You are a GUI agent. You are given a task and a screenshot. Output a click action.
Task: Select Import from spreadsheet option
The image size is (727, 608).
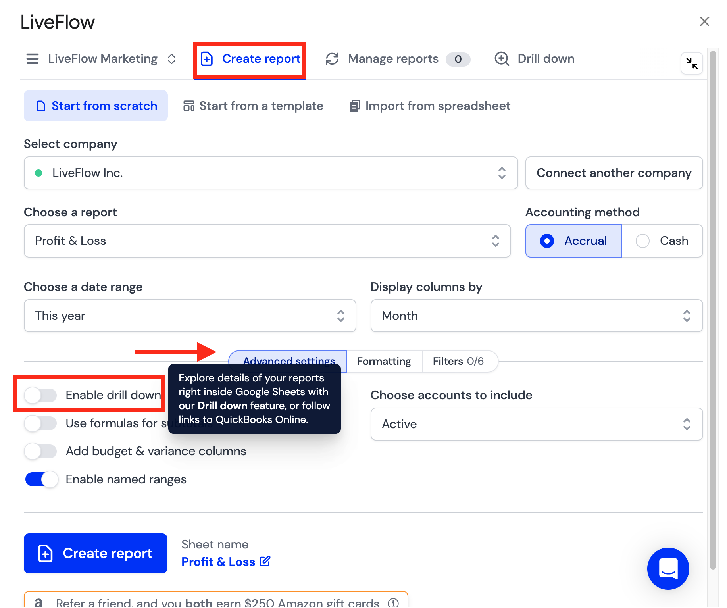coord(430,106)
